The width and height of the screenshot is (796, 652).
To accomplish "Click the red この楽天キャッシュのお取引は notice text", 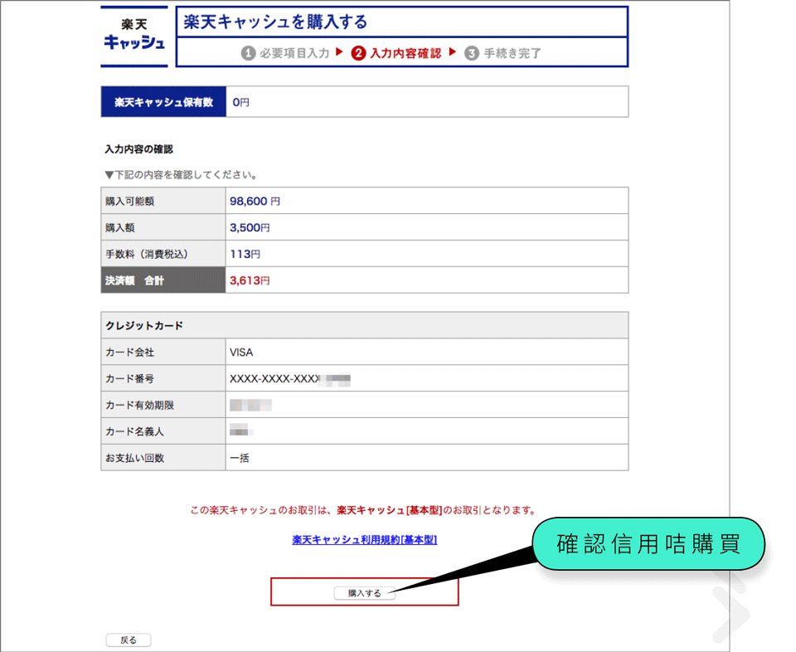I will 363,510.
